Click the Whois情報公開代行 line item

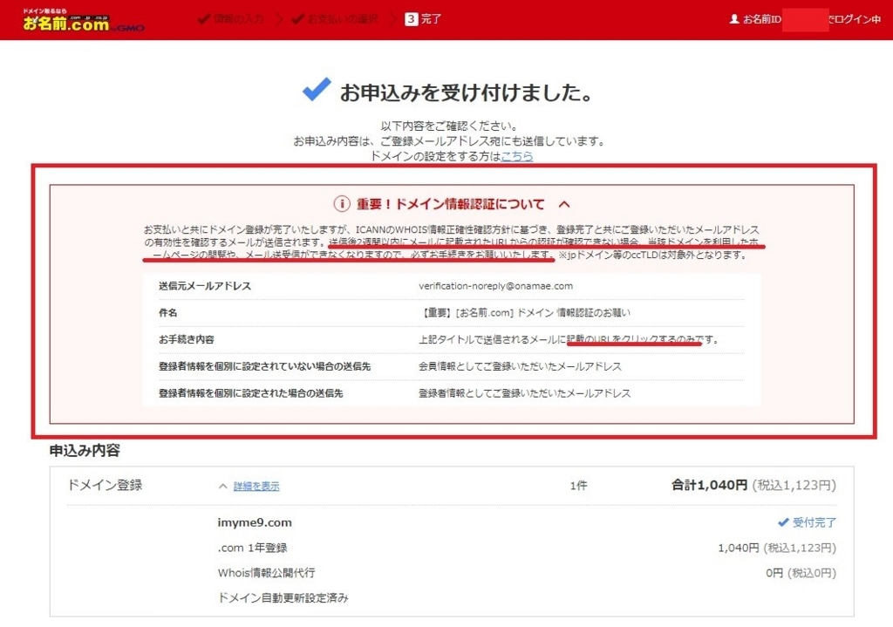[266, 573]
